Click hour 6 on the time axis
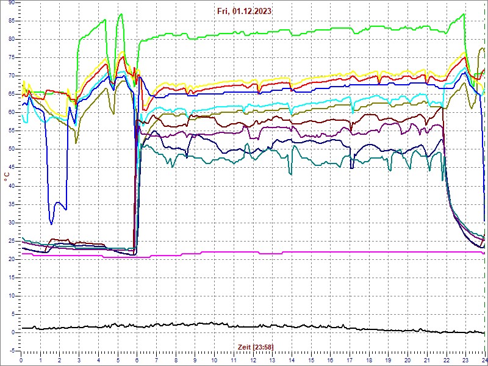This screenshot has height=366, width=488. pos(137,361)
